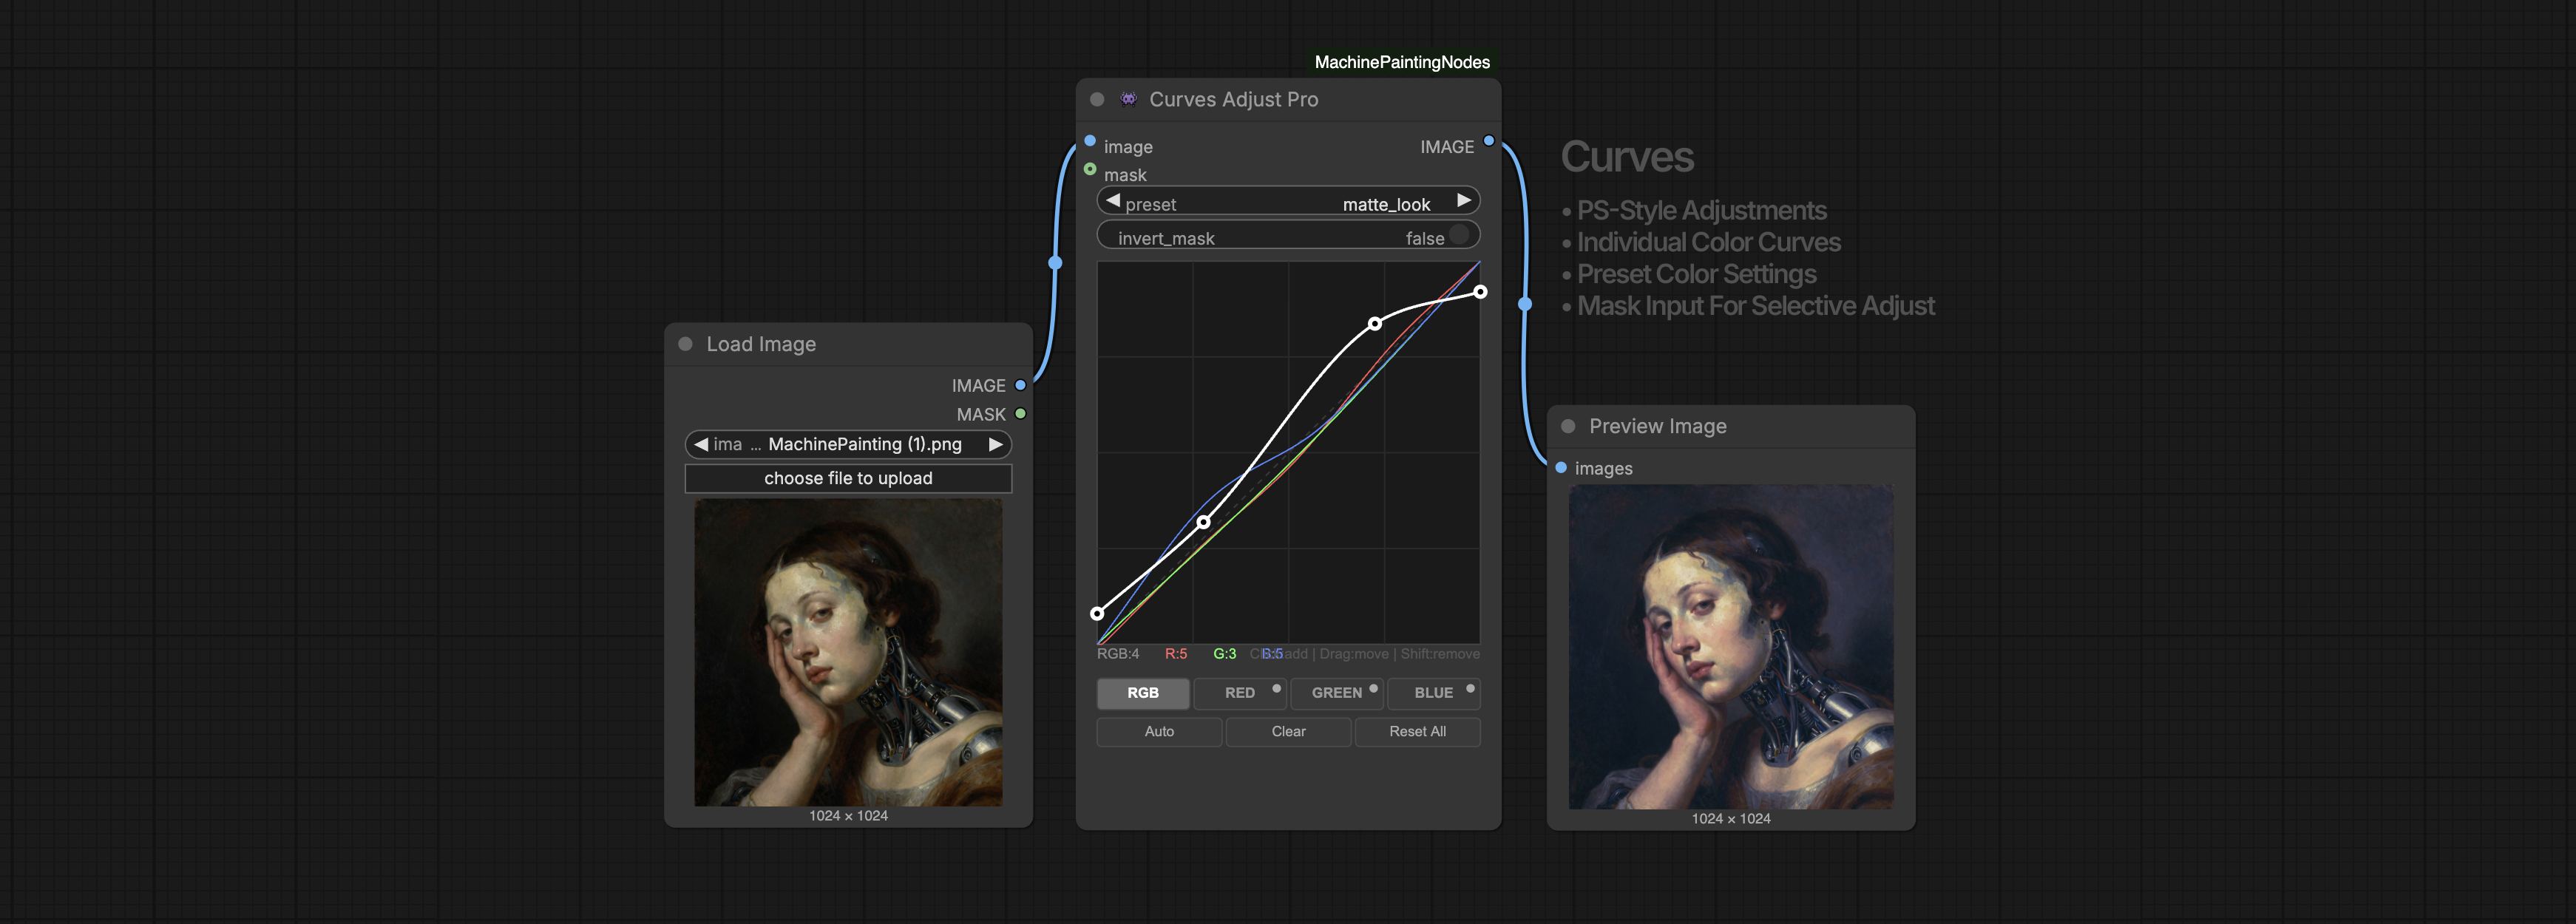Collapse the Preview Image node dot
Viewport: 2576px width, 924px height.
click(1568, 426)
